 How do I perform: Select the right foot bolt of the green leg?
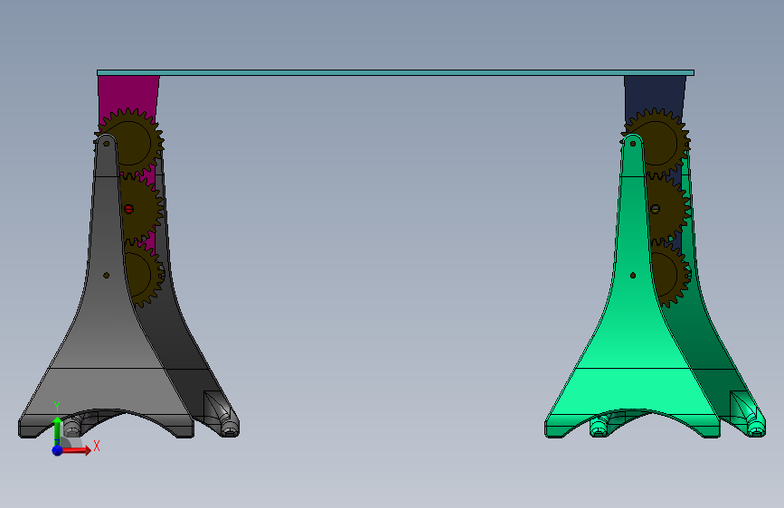(755, 428)
